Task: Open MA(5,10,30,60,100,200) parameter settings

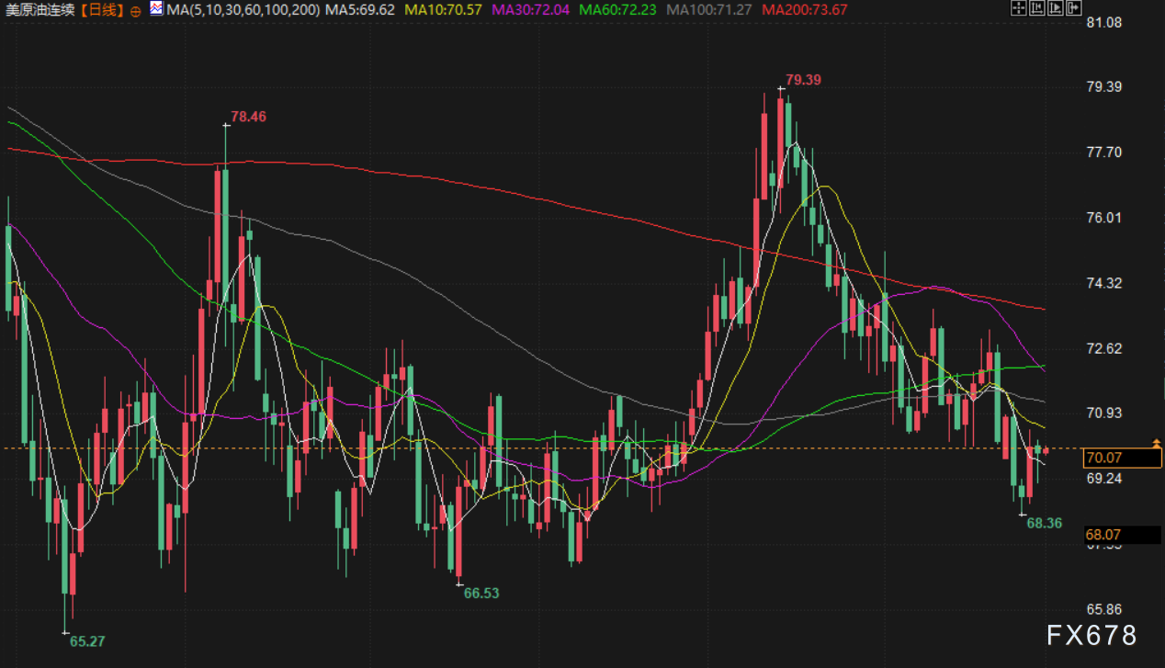Action: click(x=243, y=10)
